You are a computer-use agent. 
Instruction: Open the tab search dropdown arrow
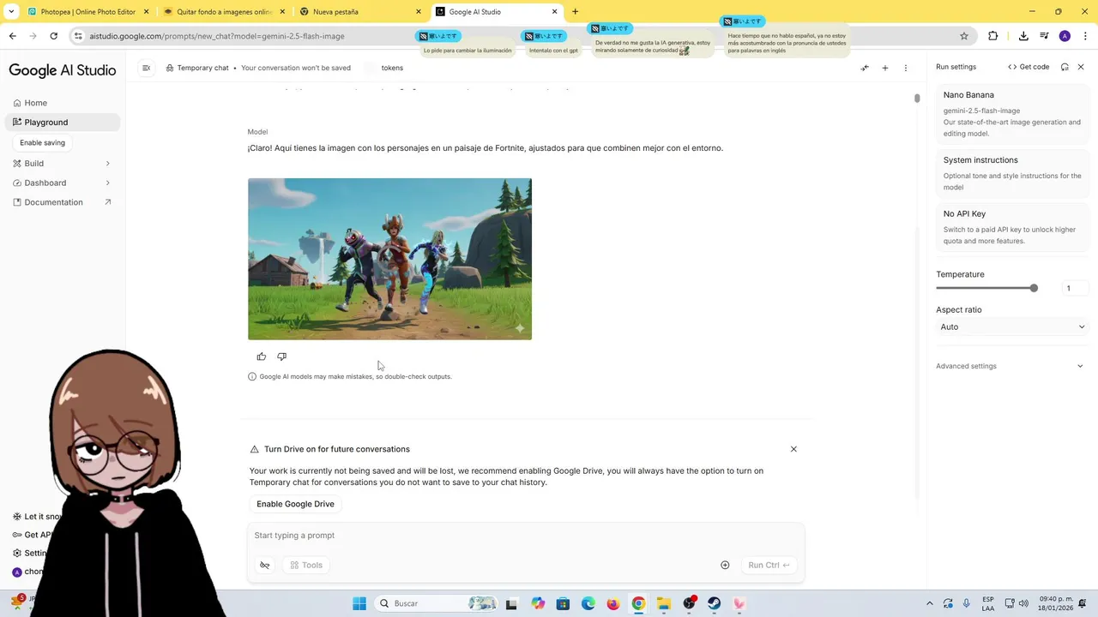pos(11,12)
